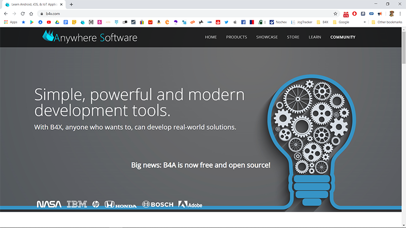View site information via padlock icon
The height and width of the screenshot is (228, 406).
(x=42, y=14)
